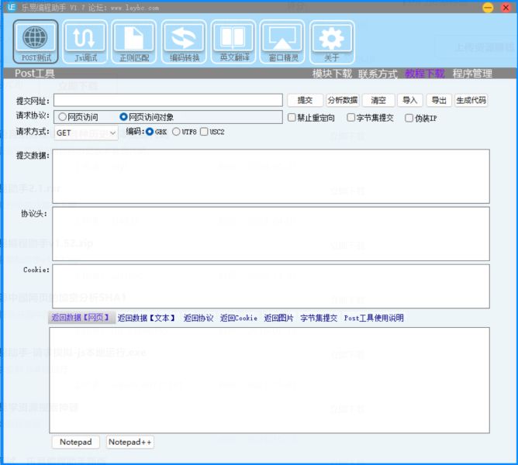Toggle the 伪装IP checkbox
Viewport: 518px width, 465px height.
(409, 118)
